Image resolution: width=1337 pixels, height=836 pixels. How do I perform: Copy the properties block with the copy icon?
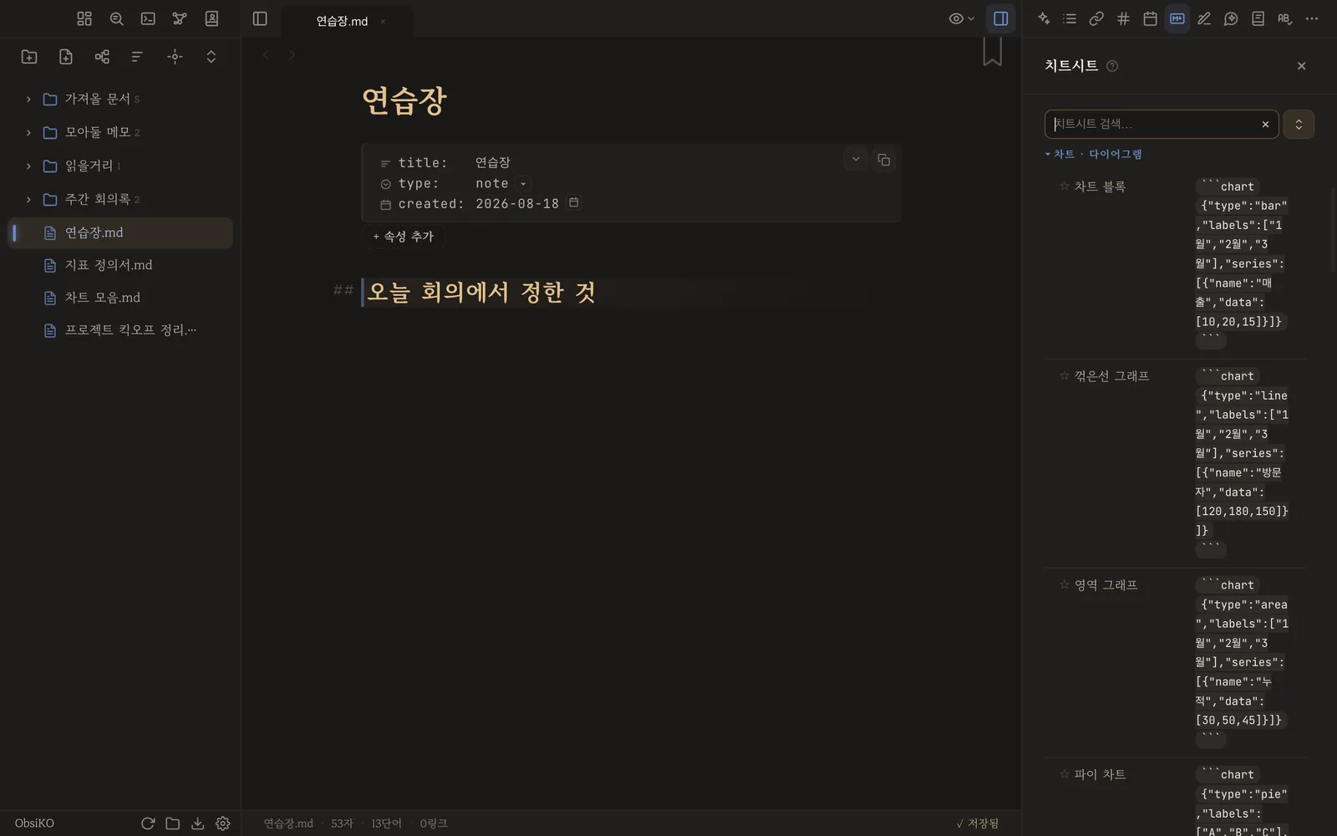tap(883, 160)
